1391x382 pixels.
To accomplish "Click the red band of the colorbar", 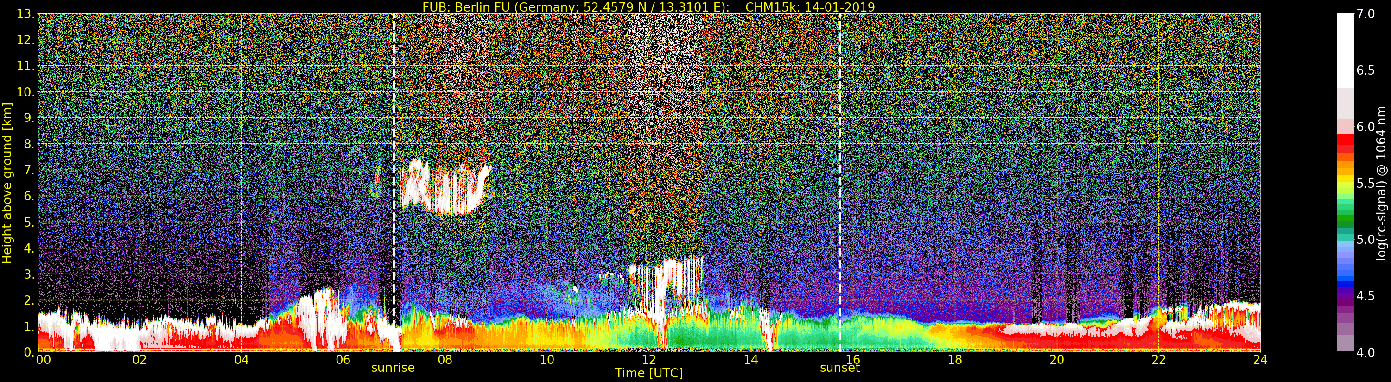I will [x=1345, y=143].
